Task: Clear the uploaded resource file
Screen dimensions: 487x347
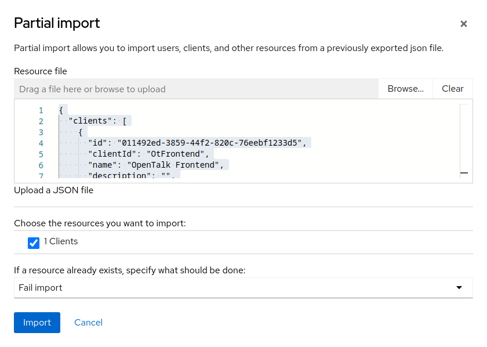Action: click(x=452, y=89)
